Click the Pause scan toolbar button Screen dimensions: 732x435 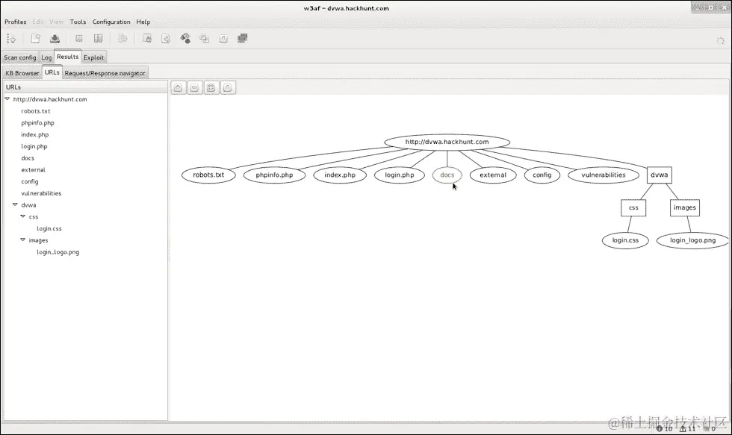[x=98, y=39]
